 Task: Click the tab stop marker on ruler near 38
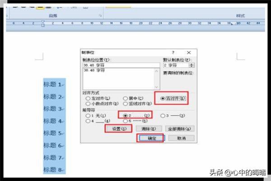(232, 24)
